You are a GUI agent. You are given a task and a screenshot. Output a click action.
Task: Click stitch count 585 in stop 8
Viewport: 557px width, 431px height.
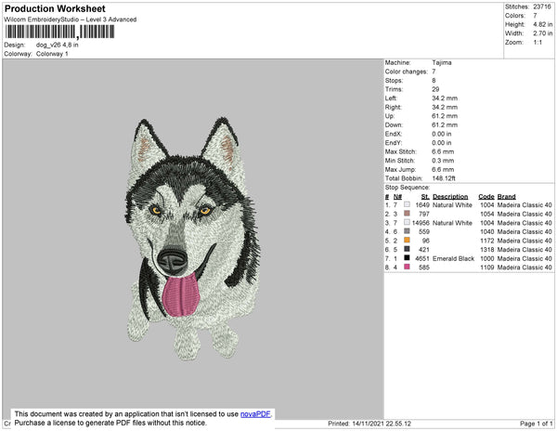424,268
